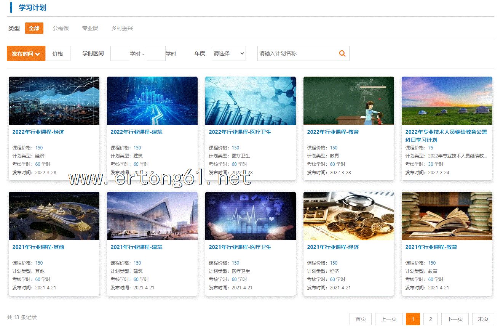
Task: Open the 年度 year dropdown
Action: [x=228, y=54]
